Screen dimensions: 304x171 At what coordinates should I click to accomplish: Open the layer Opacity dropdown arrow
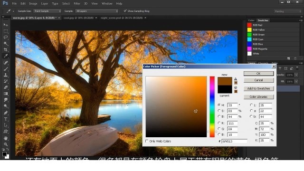296,75
